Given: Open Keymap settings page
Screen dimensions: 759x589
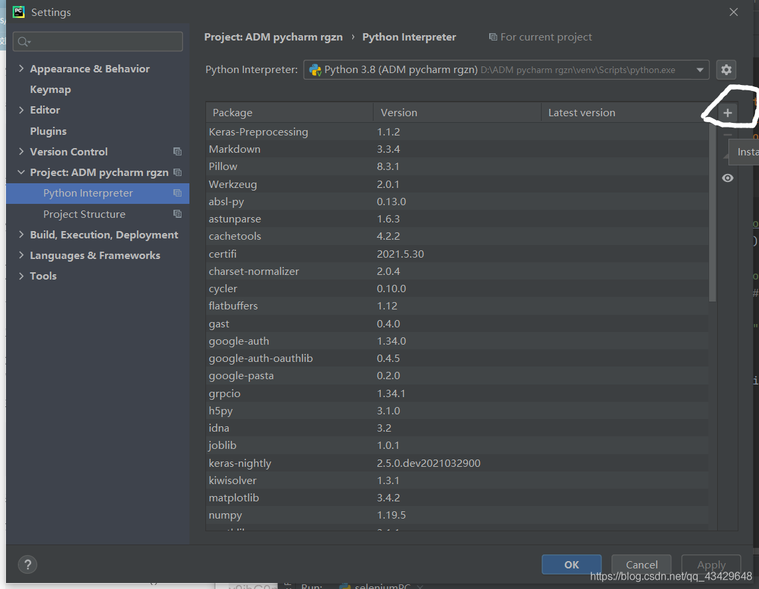Looking at the screenshot, I should (51, 90).
